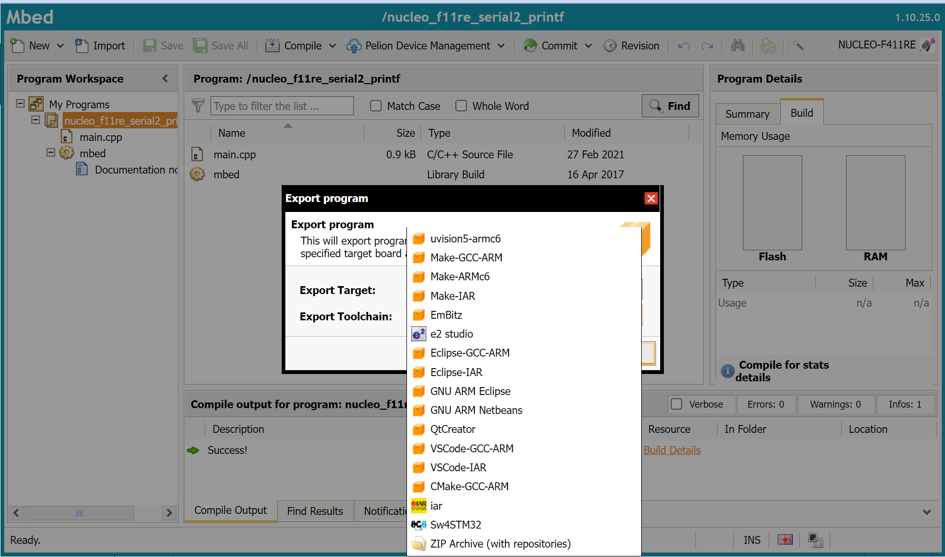Viewport: 945px width, 557px height.
Task: Click the Undo arrow icon
Action: [x=684, y=46]
